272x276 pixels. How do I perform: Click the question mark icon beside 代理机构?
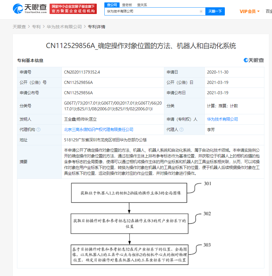[x=38, y=129]
